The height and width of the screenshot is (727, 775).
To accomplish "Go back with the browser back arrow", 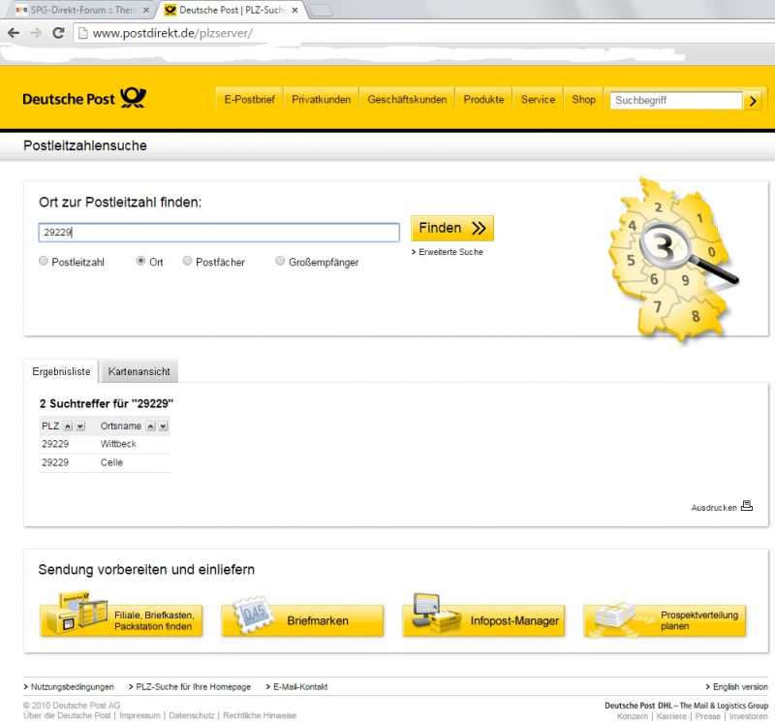I will click(14, 33).
